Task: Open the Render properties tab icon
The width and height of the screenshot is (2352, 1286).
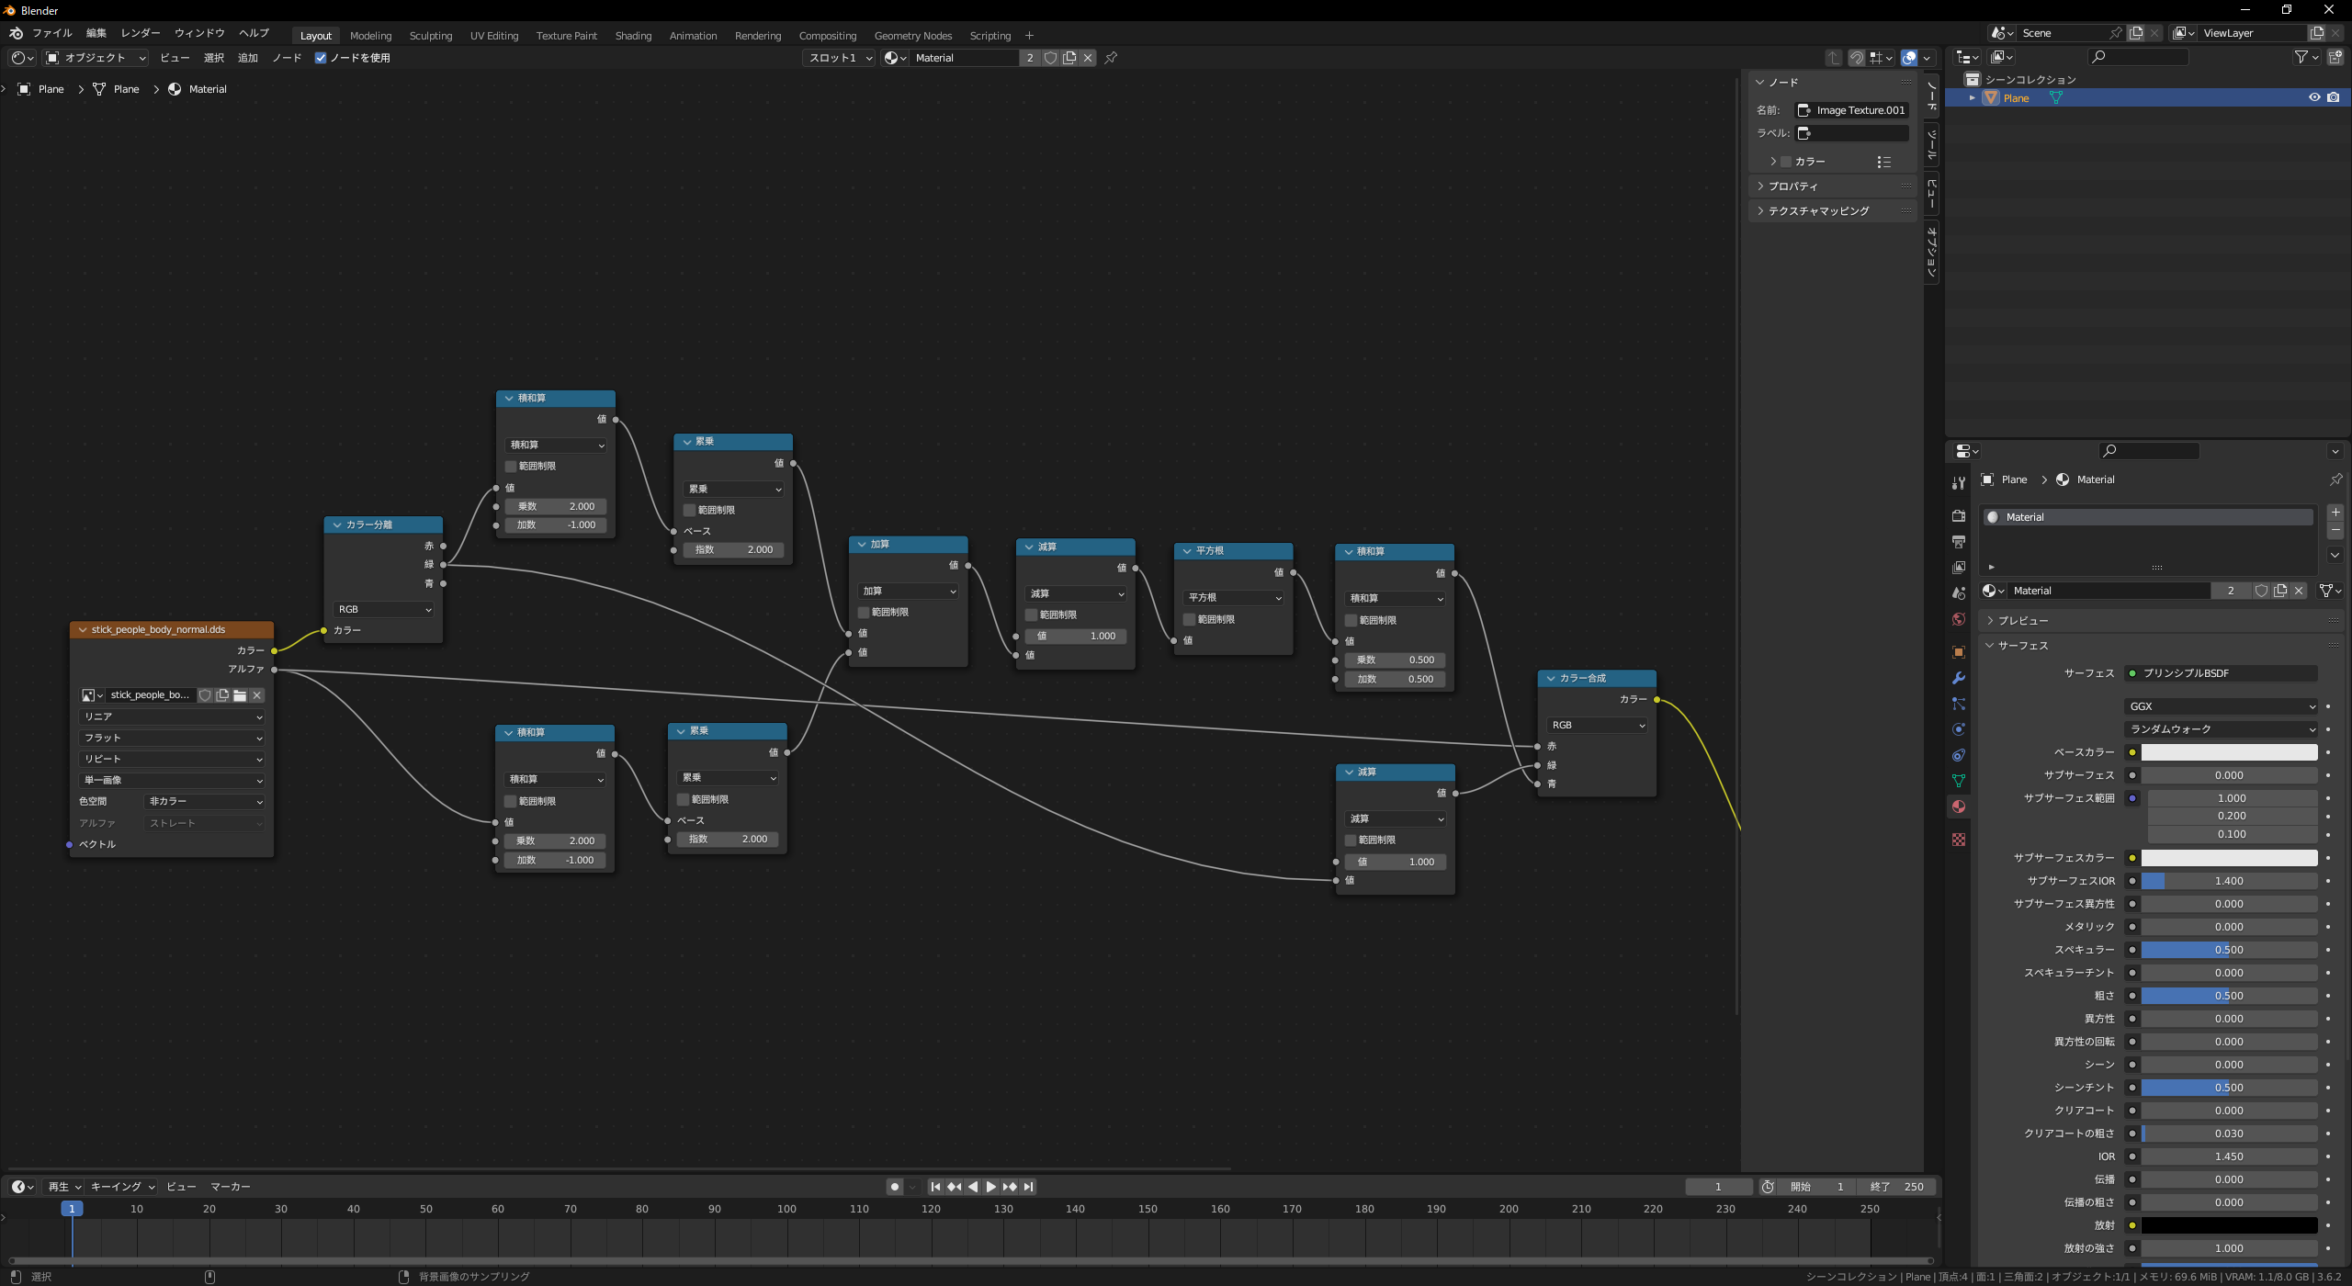Action: click(x=1958, y=515)
